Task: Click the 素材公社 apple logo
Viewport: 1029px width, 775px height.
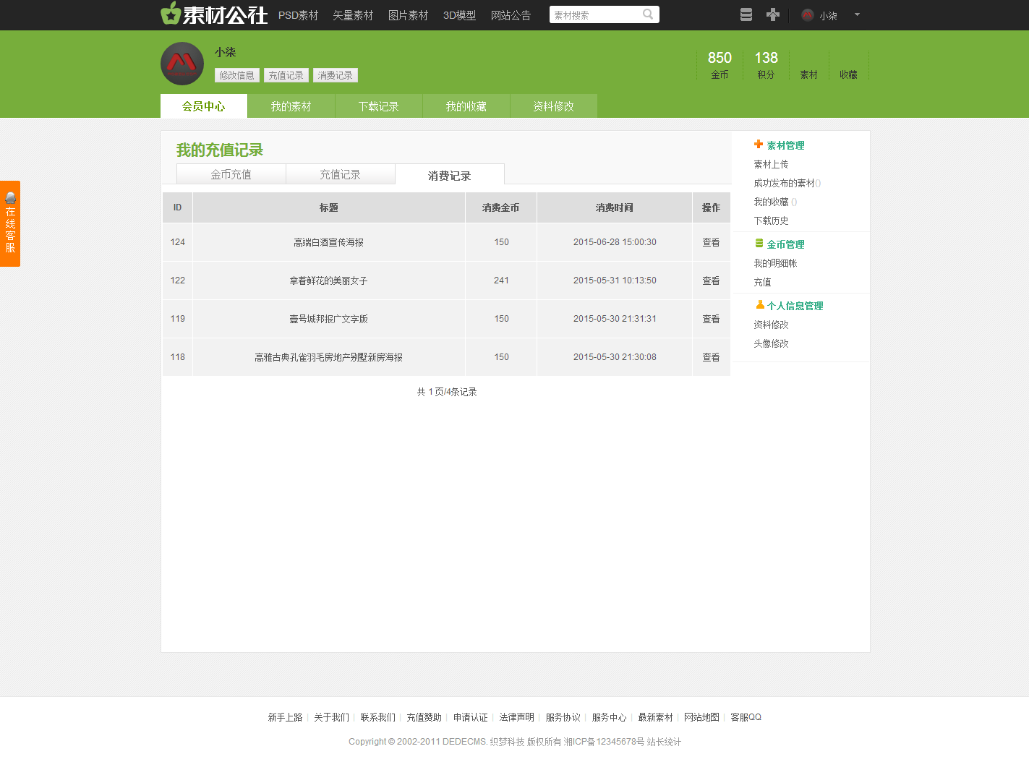Action: tap(171, 14)
